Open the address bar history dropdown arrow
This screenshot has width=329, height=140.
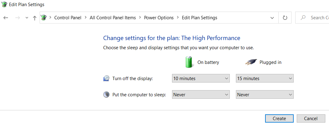272,18
